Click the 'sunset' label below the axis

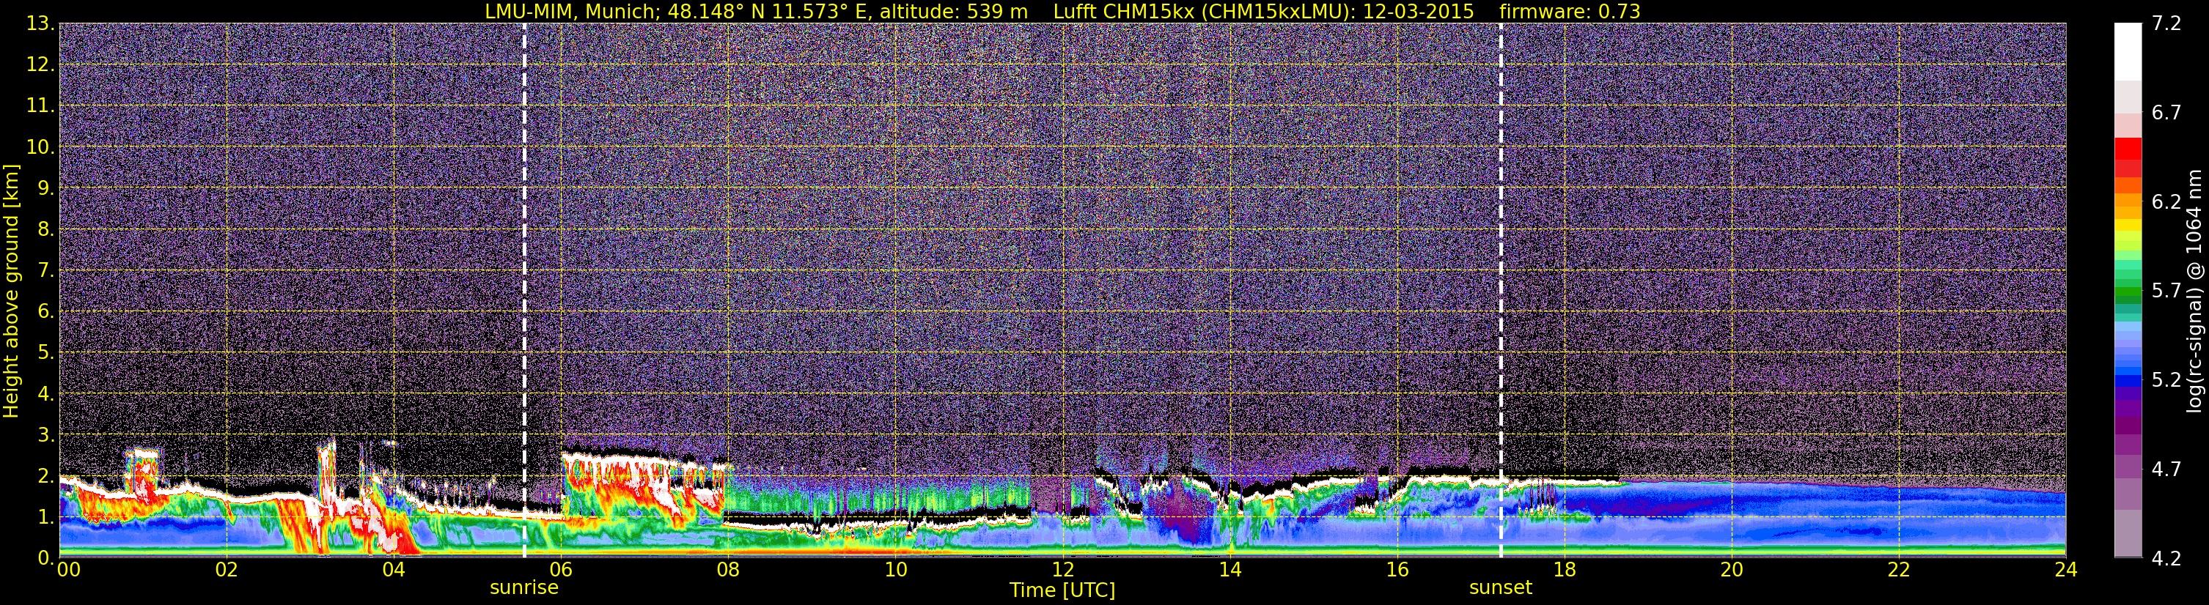tap(1501, 588)
